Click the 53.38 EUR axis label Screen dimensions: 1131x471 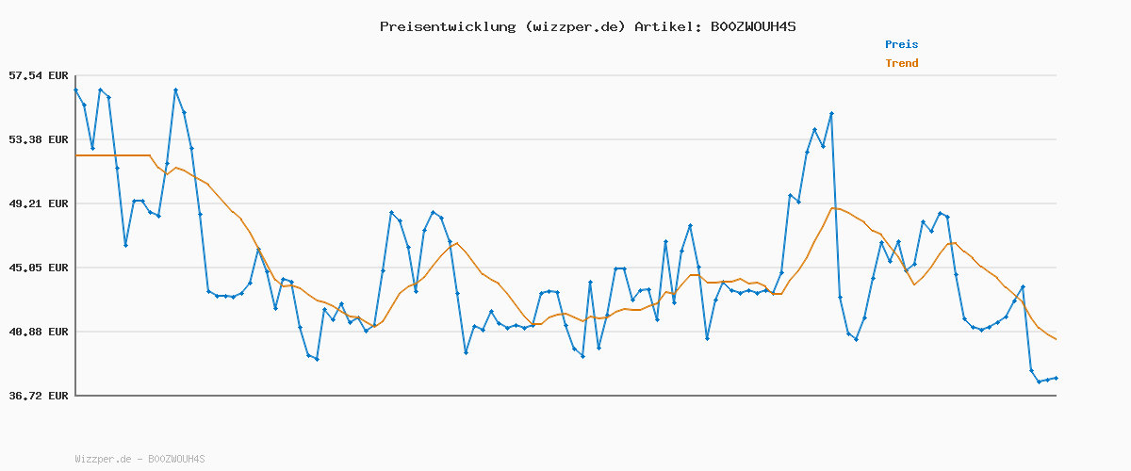tap(37, 139)
